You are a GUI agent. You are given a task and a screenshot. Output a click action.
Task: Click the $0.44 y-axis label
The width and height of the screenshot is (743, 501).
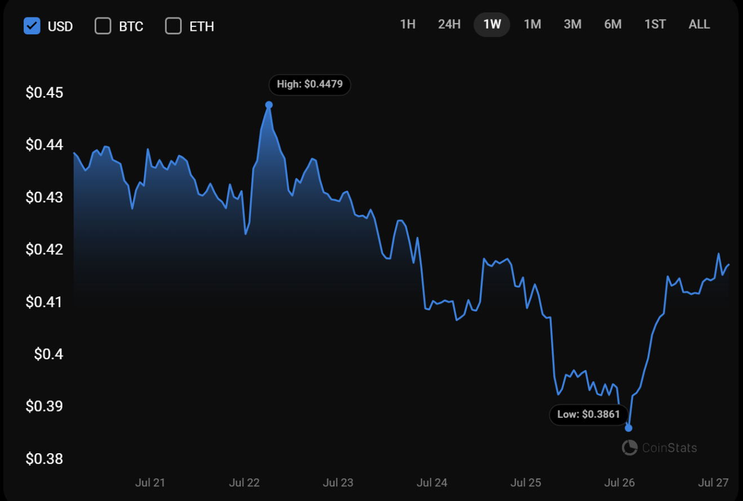pos(44,145)
